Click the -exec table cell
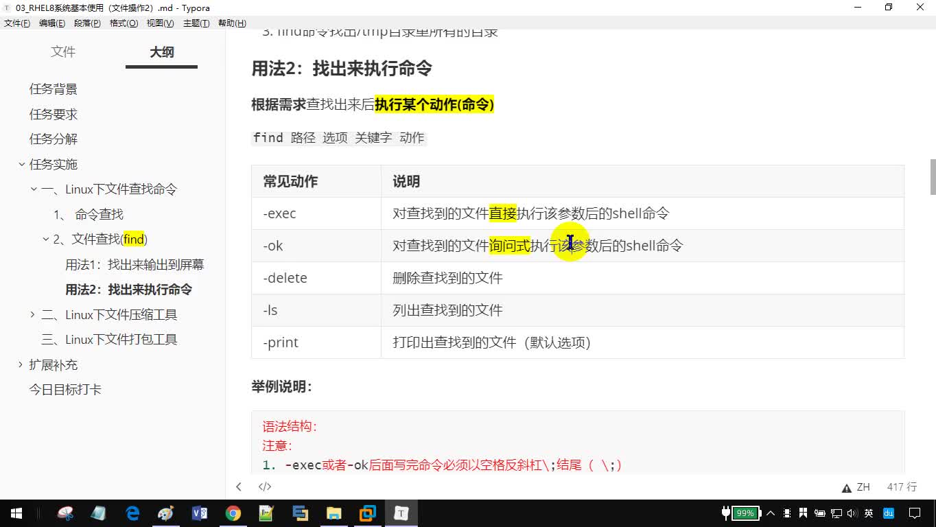Image resolution: width=936 pixels, height=527 pixels. tap(316, 213)
